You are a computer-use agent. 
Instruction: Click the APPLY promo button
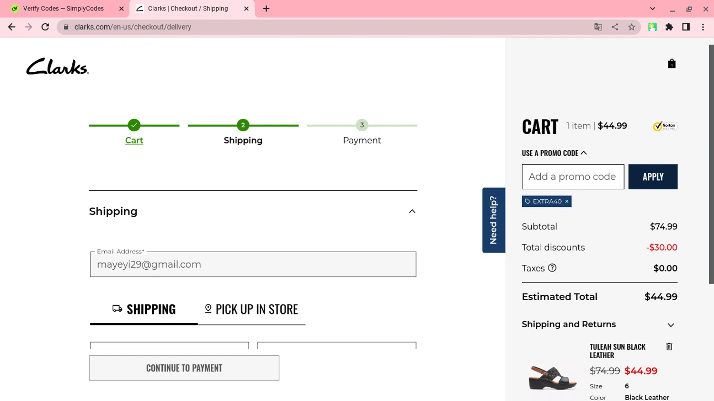[x=653, y=177]
